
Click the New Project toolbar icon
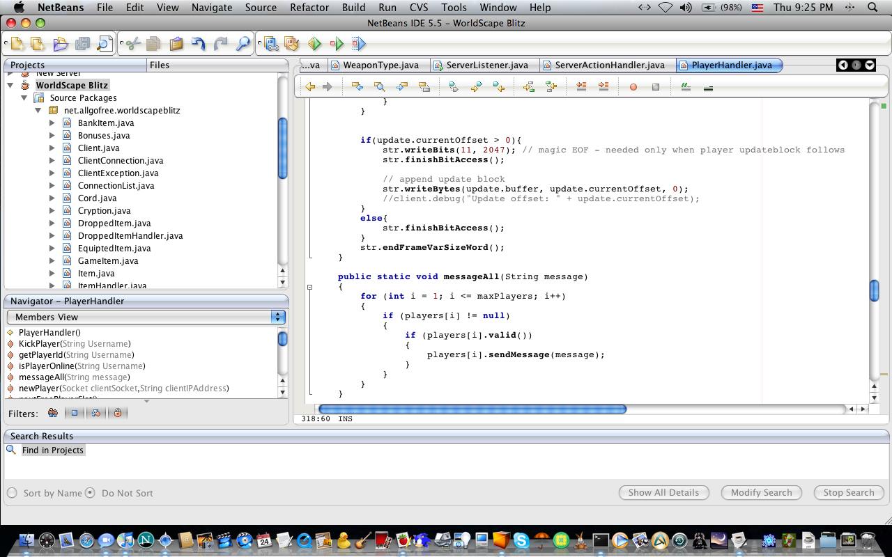(x=38, y=44)
